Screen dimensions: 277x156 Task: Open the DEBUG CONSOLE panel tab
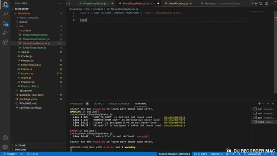click(119, 104)
